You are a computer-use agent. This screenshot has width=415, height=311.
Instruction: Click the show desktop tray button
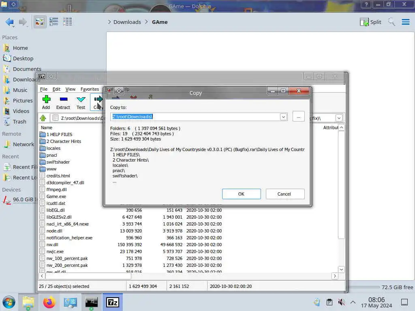point(404,302)
